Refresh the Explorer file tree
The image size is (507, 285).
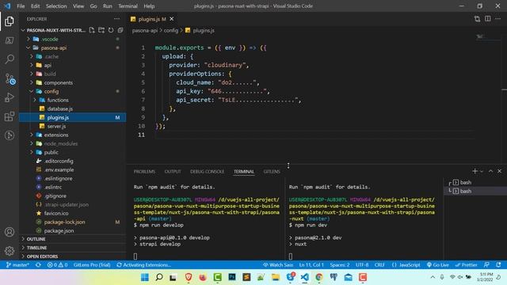click(x=111, y=30)
